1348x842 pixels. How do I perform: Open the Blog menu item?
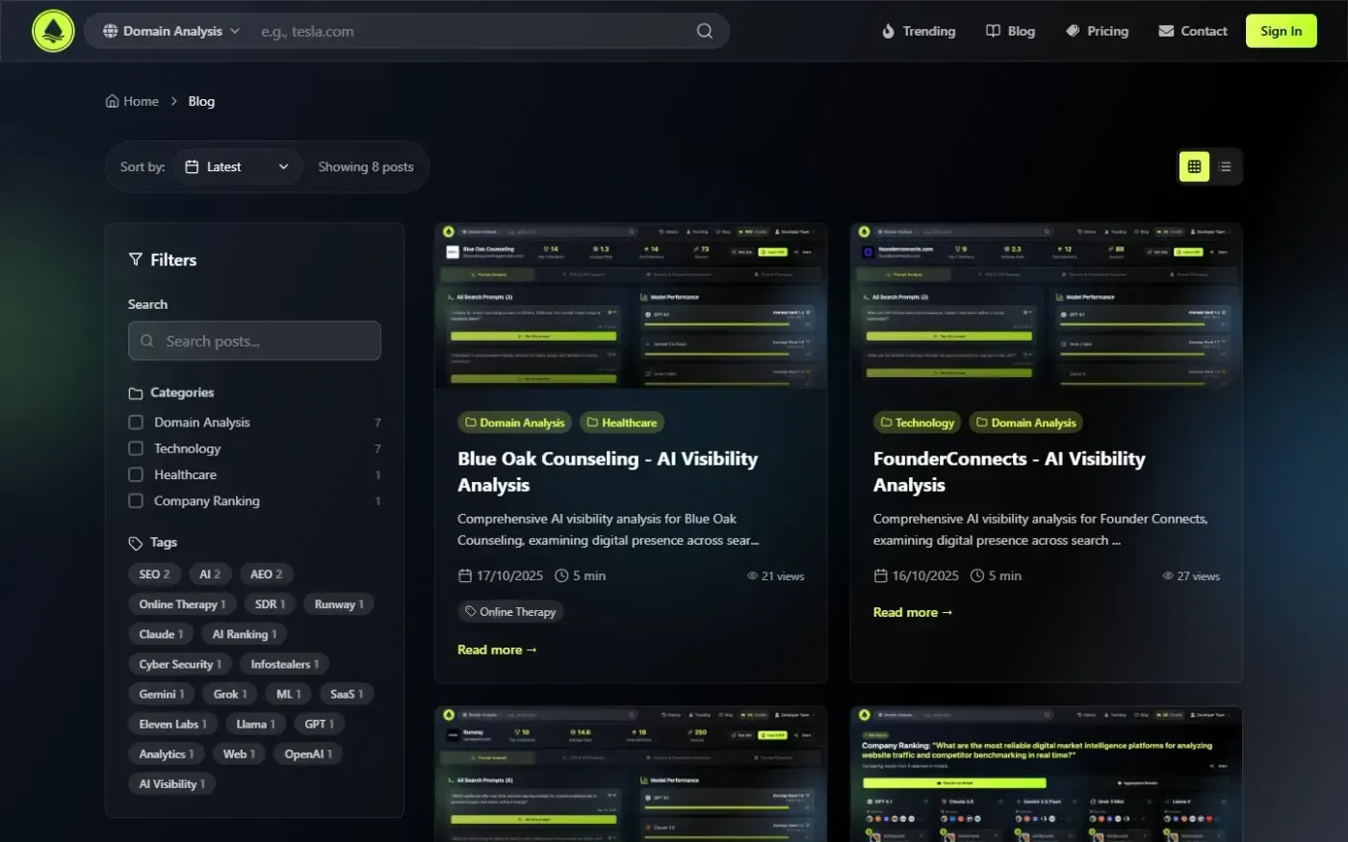(1010, 31)
